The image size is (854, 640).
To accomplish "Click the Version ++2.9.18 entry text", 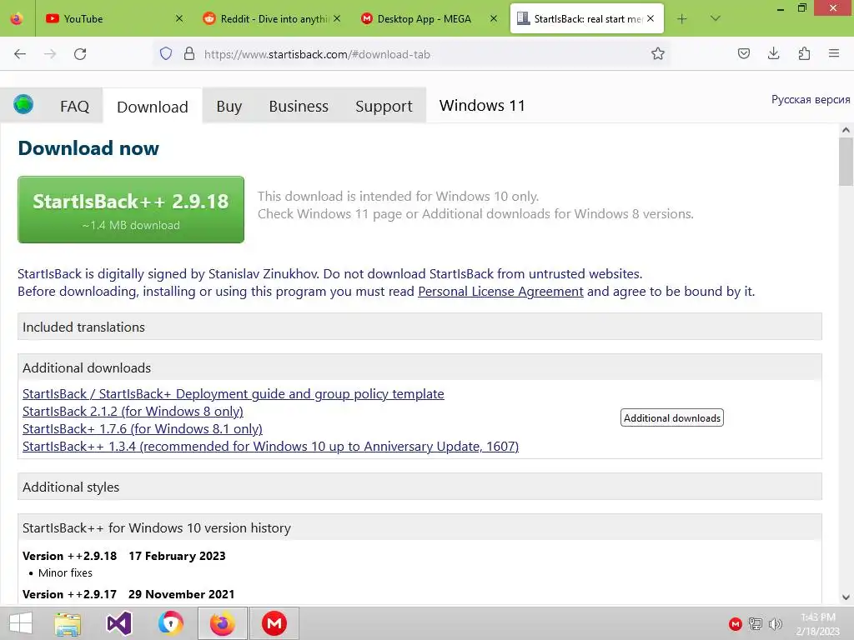I will pos(124,556).
